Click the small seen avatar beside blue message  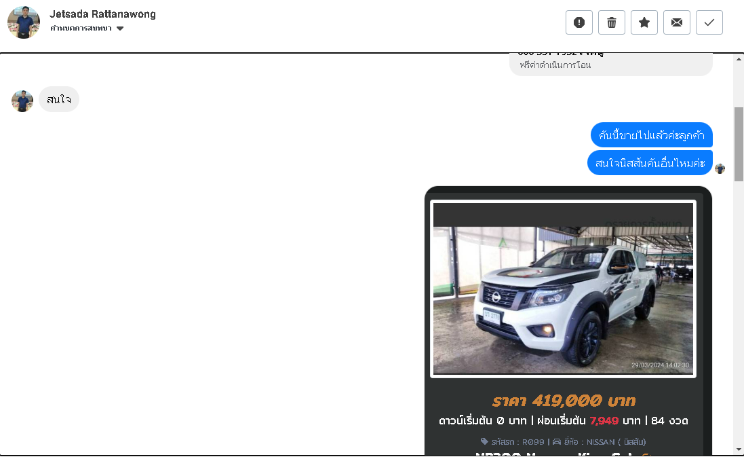pyautogui.click(x=720, y=168)
